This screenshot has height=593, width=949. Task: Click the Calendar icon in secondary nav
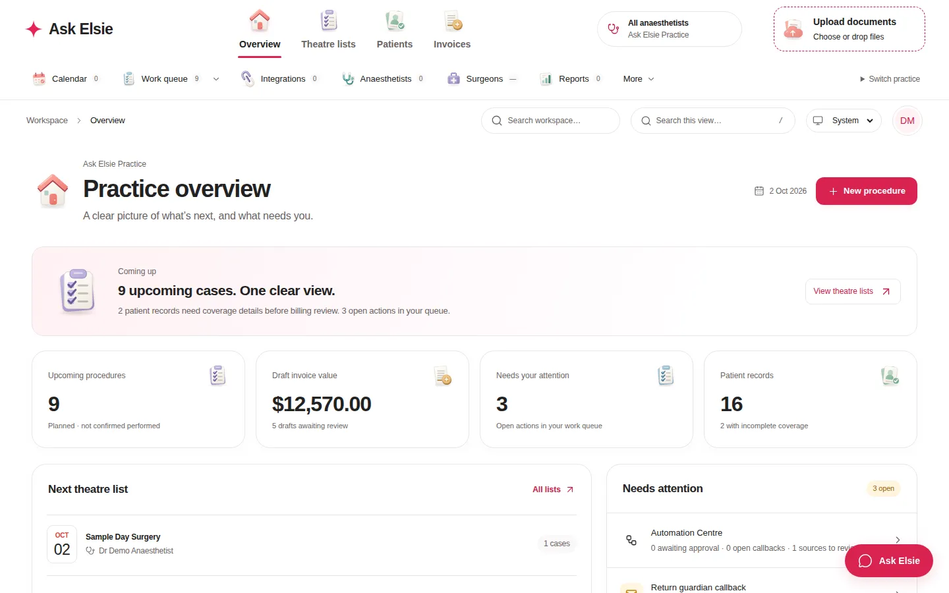(x=39, y=79)
